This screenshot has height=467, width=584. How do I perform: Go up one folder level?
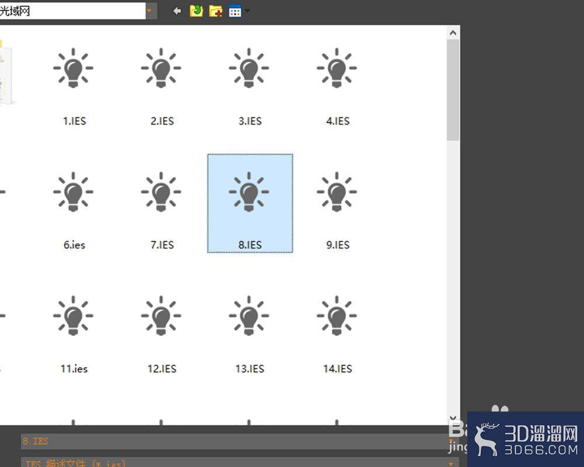tap(196, 11)
